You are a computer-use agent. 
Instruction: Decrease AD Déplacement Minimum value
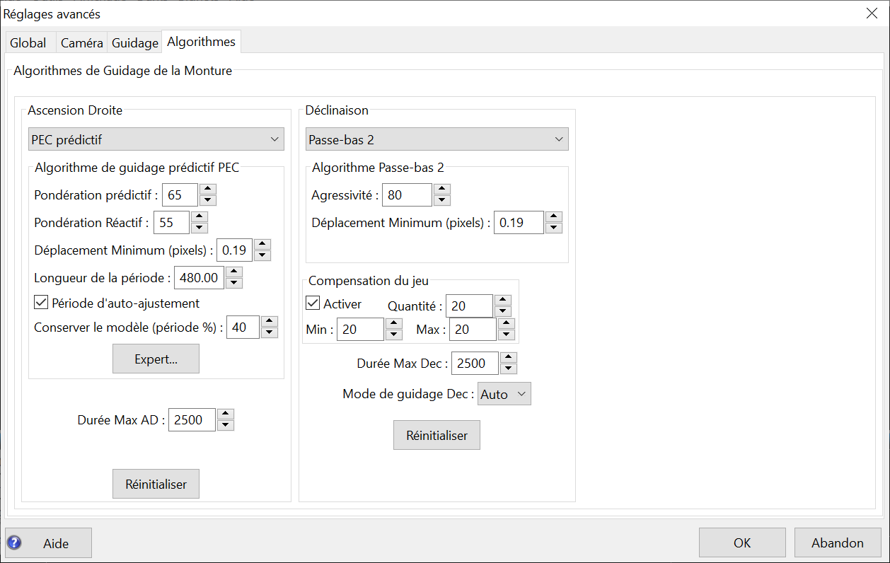[x=262, y=255]
